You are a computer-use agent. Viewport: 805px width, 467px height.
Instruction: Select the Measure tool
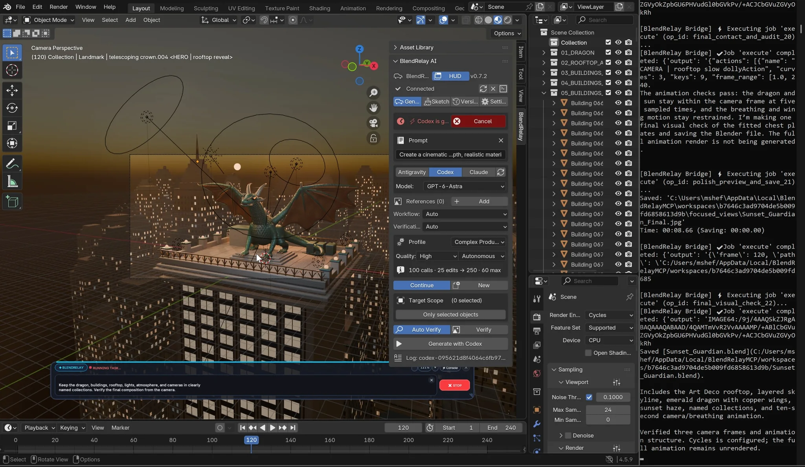12,181
